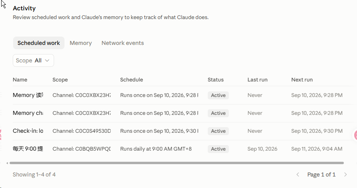Click the scrollbar left arrow
The height and width of the screenshot is (188, 357).
[x=7, y=163]
